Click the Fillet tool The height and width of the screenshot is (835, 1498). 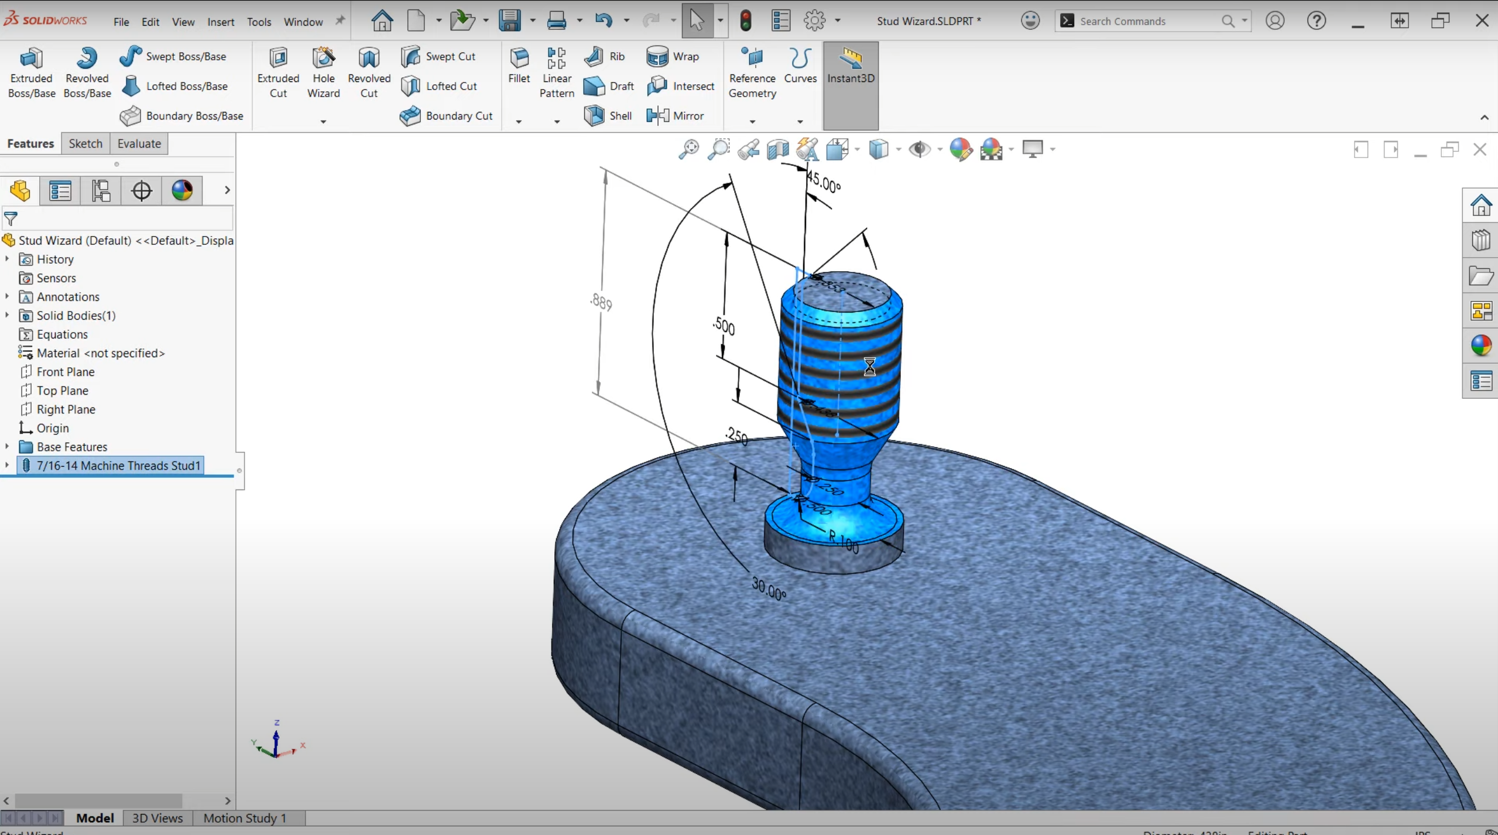pos(519,66)
